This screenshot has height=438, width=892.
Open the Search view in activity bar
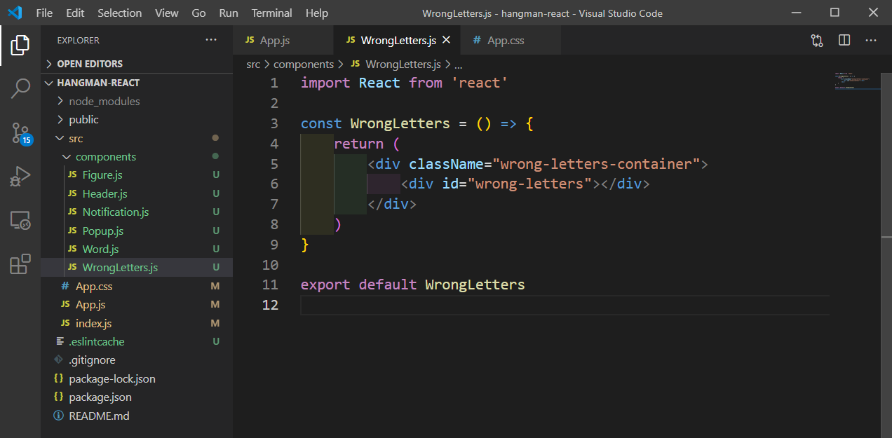coord(20,88)
